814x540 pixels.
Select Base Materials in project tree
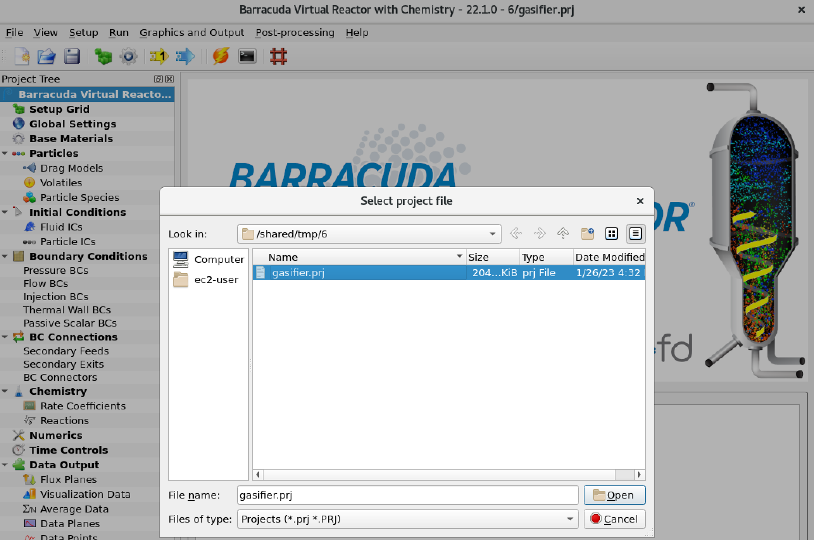71,139
